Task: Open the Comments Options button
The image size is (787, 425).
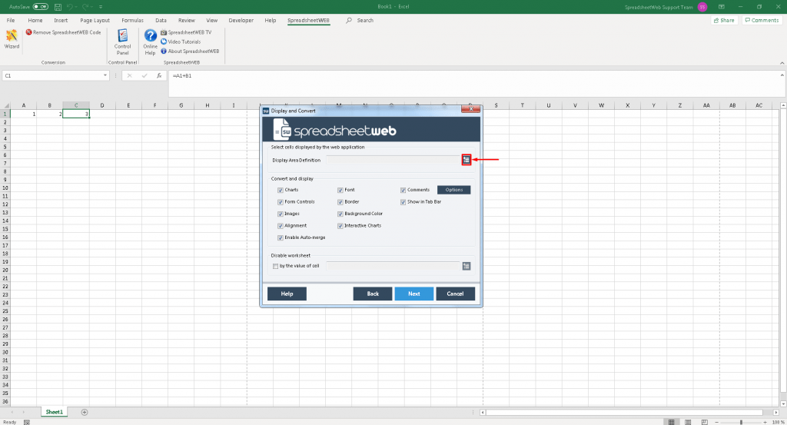Action: tap(453, 190)
